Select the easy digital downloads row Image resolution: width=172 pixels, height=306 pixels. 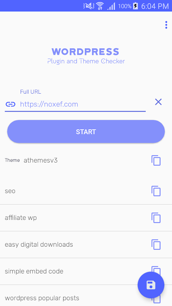[x=86, y=244]
